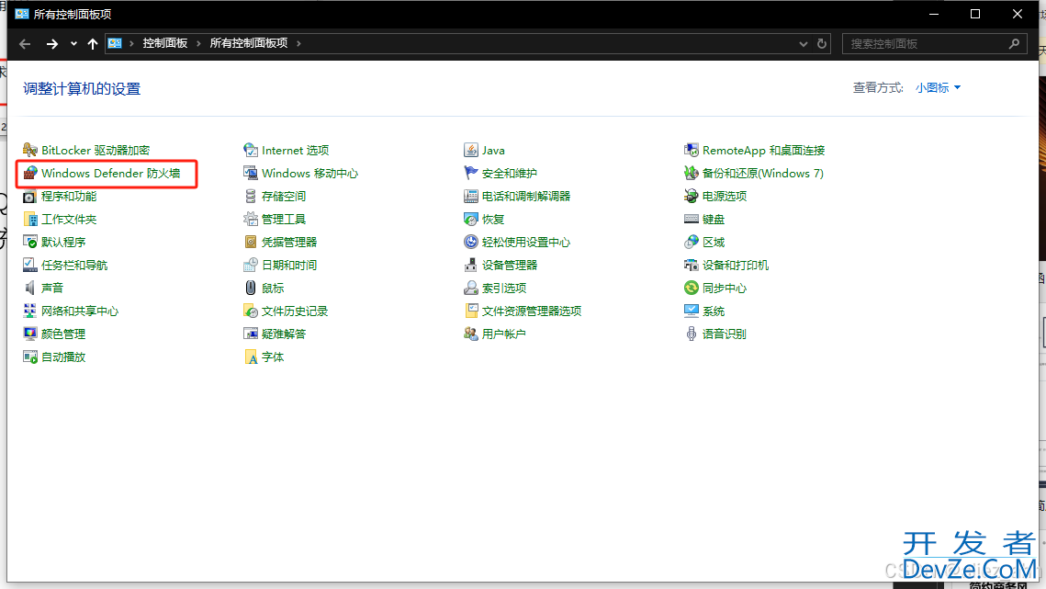Click the 用户帐户 people icon
Image resolution: width=1046 pixels, height=589 pixels.
[471, 334]
